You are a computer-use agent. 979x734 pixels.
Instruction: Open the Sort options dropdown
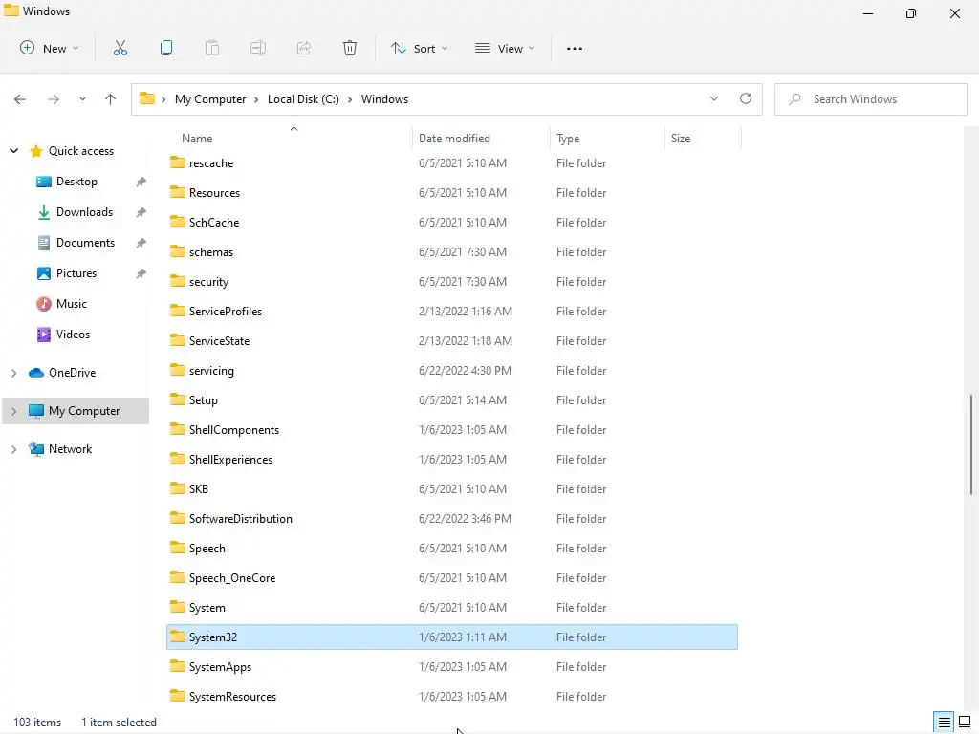click(x=419, y=48)
